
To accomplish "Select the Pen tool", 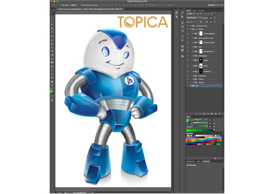I will click(52, 66).
